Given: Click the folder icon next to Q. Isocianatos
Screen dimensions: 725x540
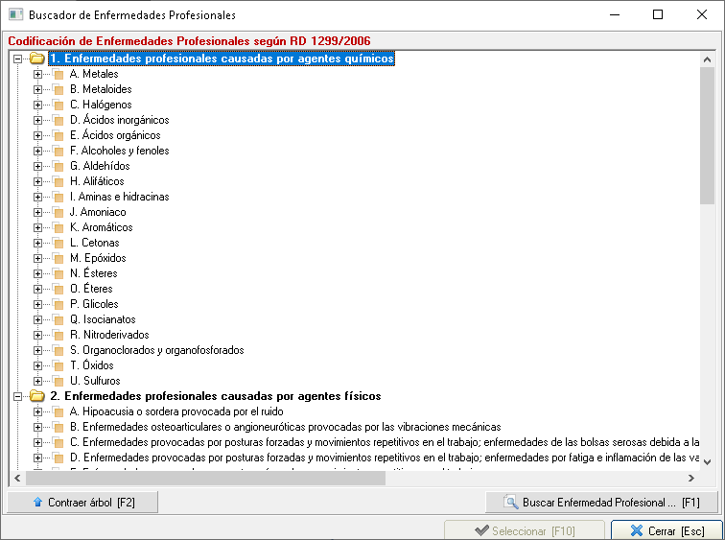Looking at the screenshot, I should (x=58, y=319).
